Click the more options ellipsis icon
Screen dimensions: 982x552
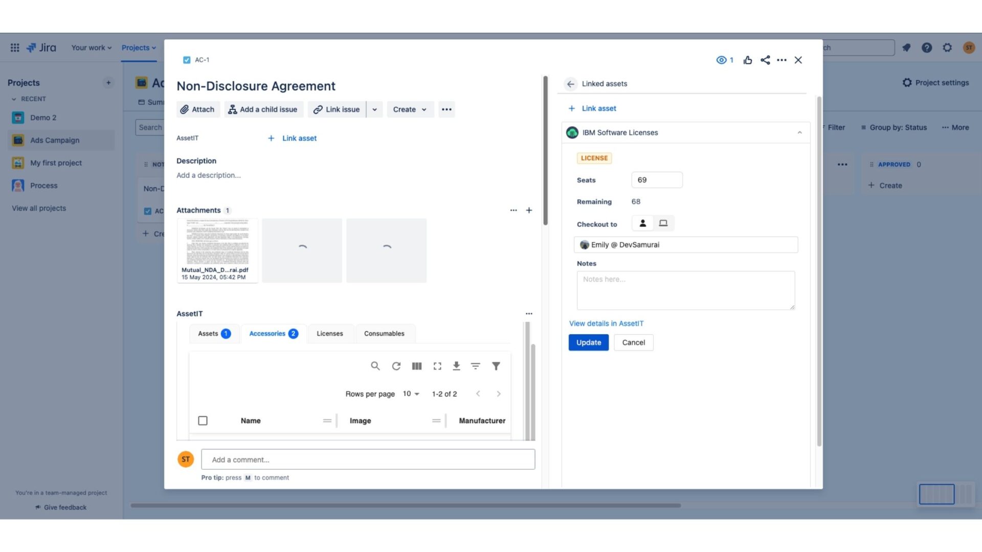[780, 60]
